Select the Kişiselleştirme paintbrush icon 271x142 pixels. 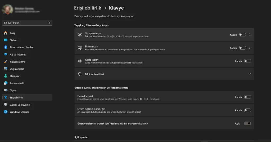pyautogui.click(x=6, y=62)
